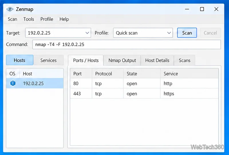The height and width of the screenshot is (155, 229).
Task: Sort by the State column header
Action: pos(142,73)
